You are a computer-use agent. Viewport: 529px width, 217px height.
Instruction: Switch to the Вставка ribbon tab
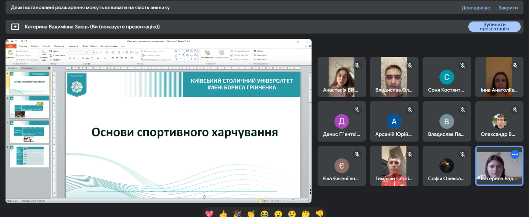[x=35, y=46]
